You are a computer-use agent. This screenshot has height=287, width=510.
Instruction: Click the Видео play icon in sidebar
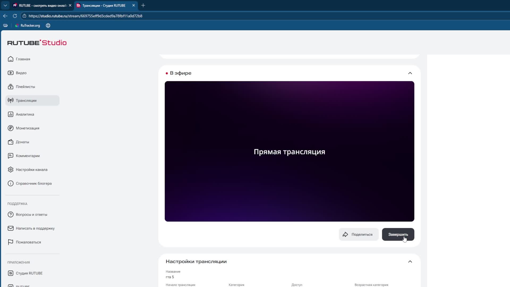(11, 73)
